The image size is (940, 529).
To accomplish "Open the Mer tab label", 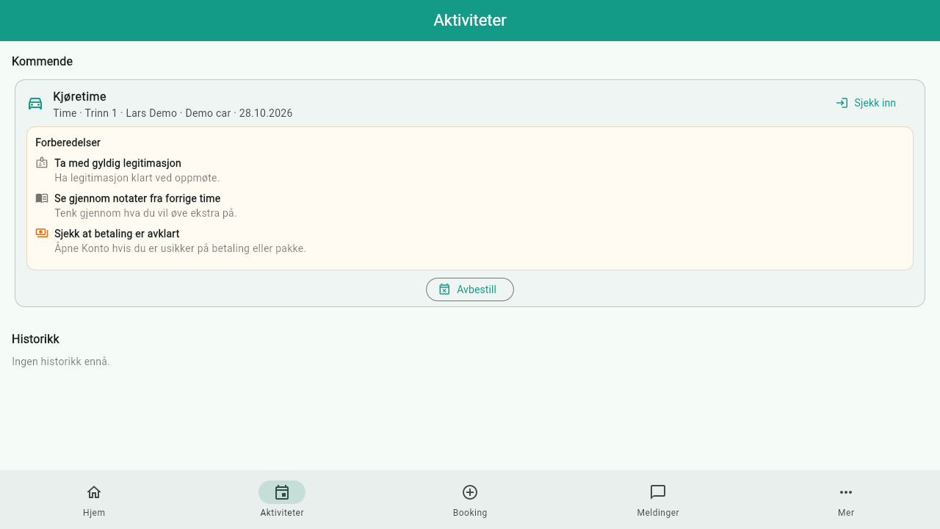I will pyautogui.click(x=846, y=513).
